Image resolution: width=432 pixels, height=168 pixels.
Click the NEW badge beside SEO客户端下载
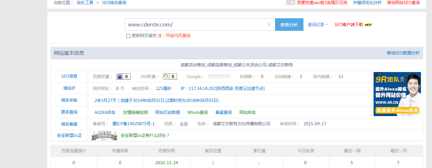[x=368, y=25]
